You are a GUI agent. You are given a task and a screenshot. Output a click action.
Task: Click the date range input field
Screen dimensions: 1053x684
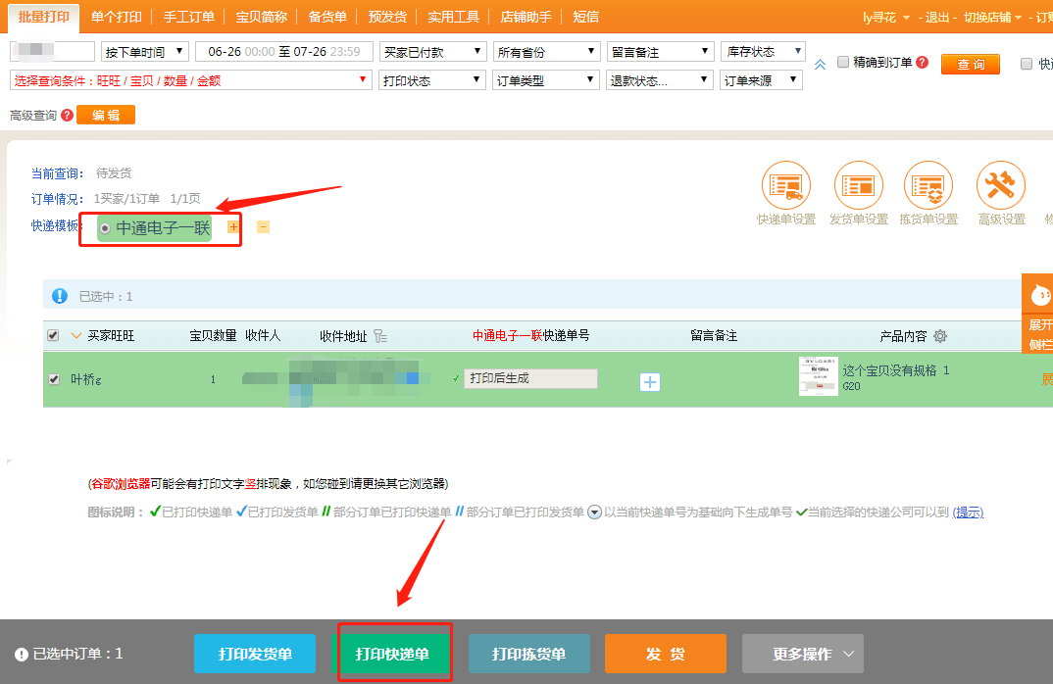[x=284, y=52]
